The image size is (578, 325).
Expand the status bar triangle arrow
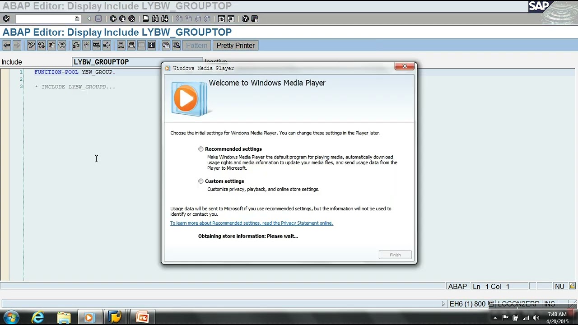pyautogui.click(x=443, y=304)
